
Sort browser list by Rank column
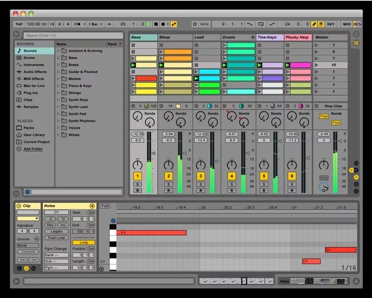click(x=115, y=44)
